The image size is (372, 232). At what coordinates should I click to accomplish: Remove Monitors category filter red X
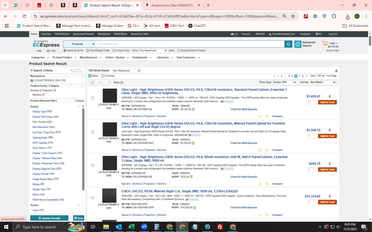click(44, 95)
